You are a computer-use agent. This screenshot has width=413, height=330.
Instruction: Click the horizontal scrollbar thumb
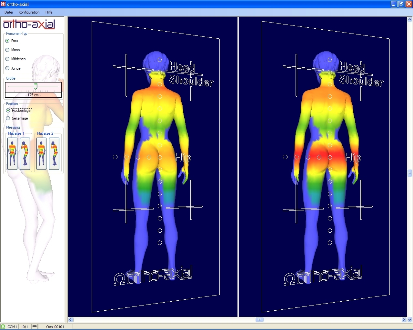(260, 320)
